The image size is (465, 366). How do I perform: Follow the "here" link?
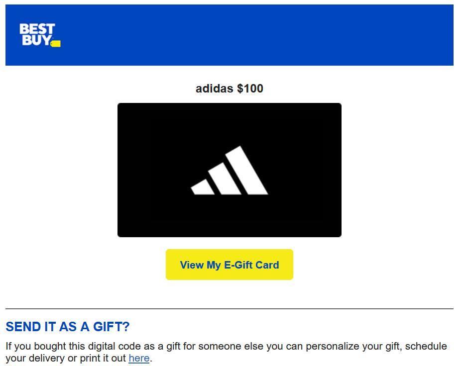[139, 358]
